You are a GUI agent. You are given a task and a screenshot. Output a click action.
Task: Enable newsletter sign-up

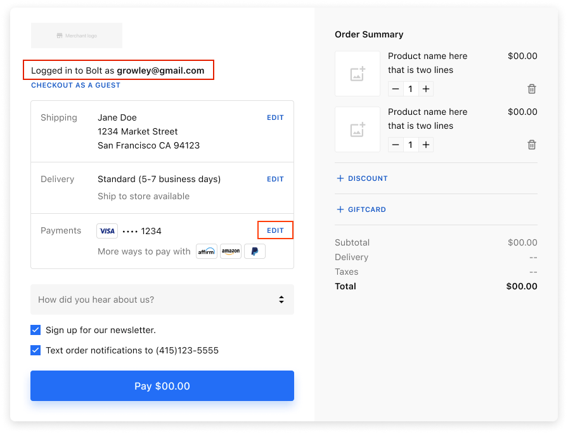click(x=35, y=330)
